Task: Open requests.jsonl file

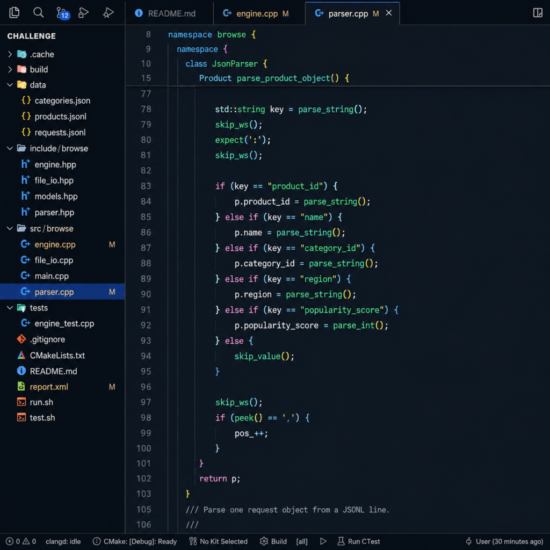Action: [62, 132]
